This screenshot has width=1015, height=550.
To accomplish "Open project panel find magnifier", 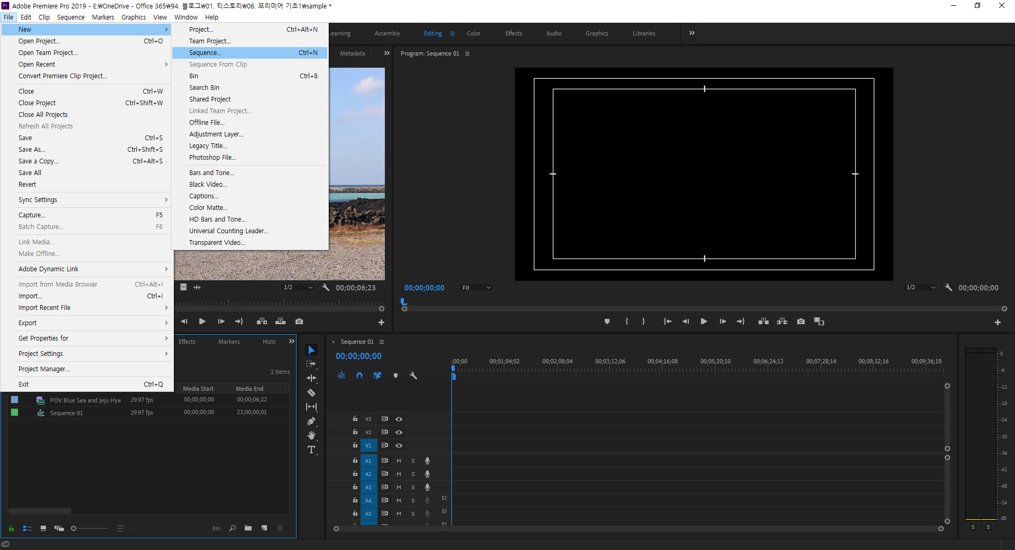I will pyautogui.click(x=232, y=528).
